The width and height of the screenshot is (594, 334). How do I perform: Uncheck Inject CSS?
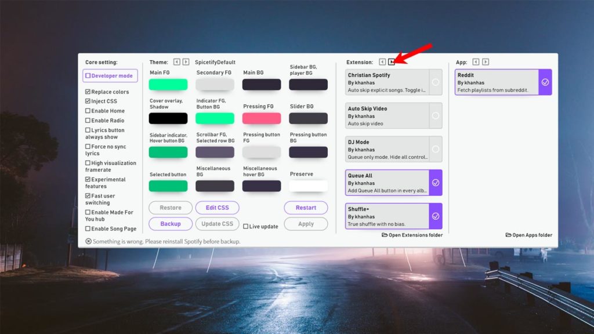point(88,101)
